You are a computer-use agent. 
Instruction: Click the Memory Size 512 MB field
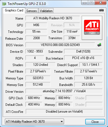[38, 85]
